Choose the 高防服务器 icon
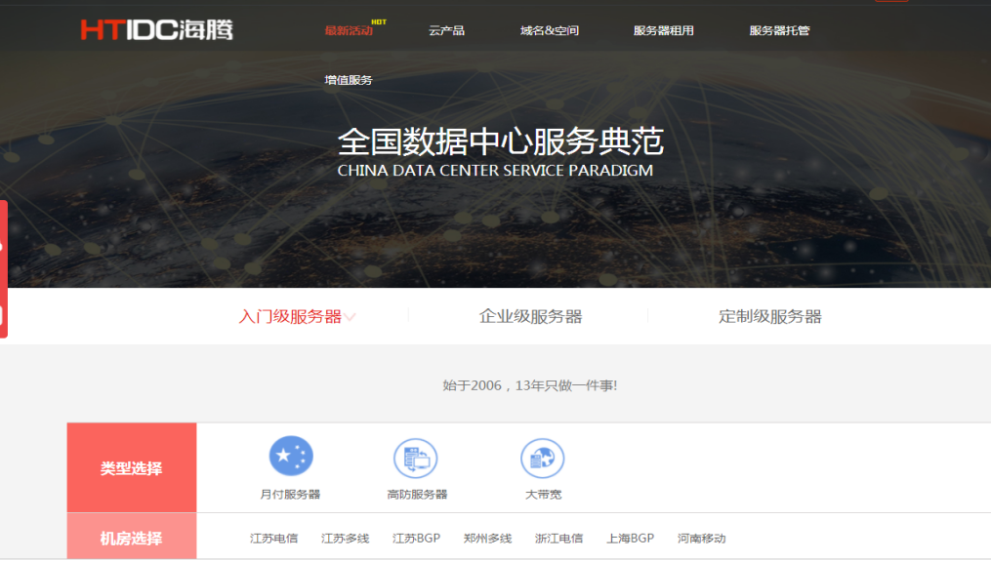Screen dimensions: 991x561 click(x=416, y=458)
